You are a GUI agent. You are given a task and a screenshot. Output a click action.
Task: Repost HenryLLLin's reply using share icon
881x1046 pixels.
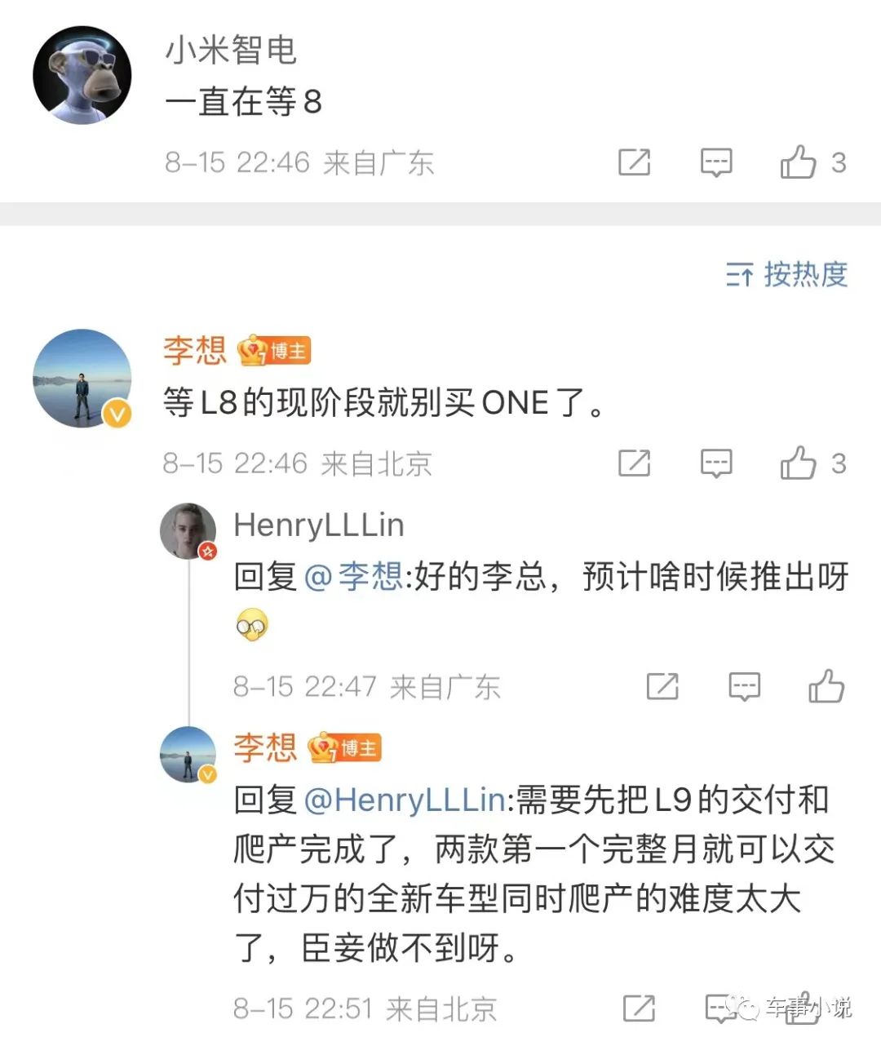[x=662, y=686]
